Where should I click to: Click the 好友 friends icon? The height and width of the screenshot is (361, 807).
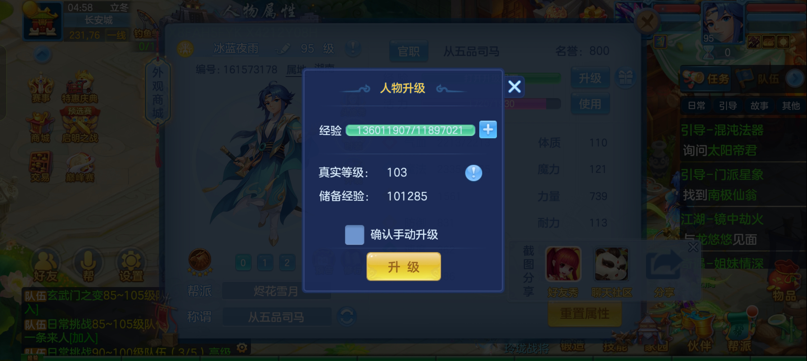(x=45, y=266)
